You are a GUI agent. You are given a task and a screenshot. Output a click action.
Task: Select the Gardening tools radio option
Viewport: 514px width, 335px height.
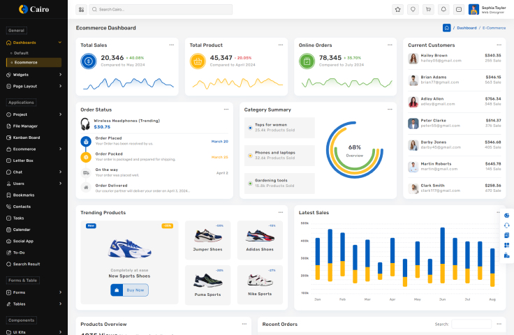tap(250, 183)
